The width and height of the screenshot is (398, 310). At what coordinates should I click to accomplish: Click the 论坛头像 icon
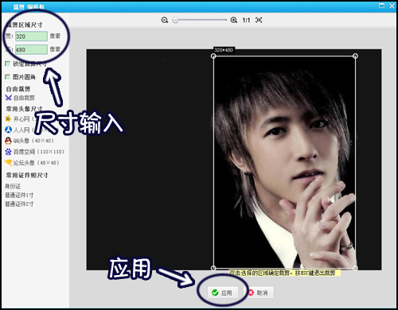pos(8,162)
